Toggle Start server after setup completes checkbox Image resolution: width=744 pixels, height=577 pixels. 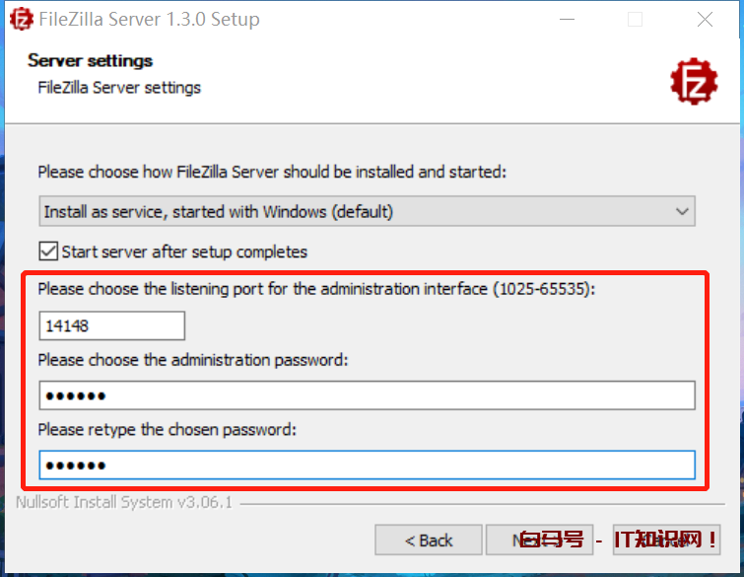[48, 252]
